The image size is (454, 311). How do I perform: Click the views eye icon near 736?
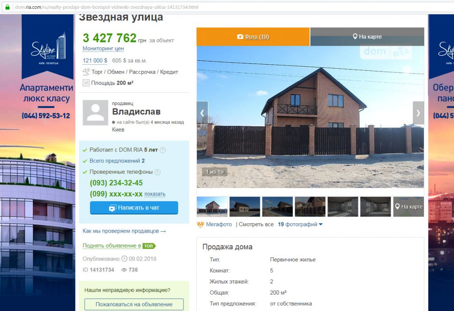click(124, 270)
